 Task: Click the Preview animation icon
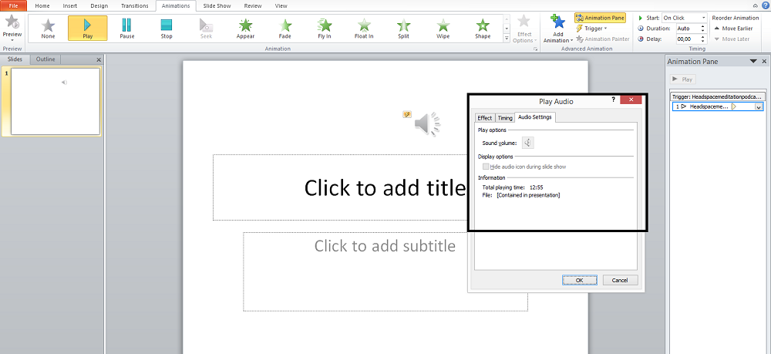click(x=12, y=25)
